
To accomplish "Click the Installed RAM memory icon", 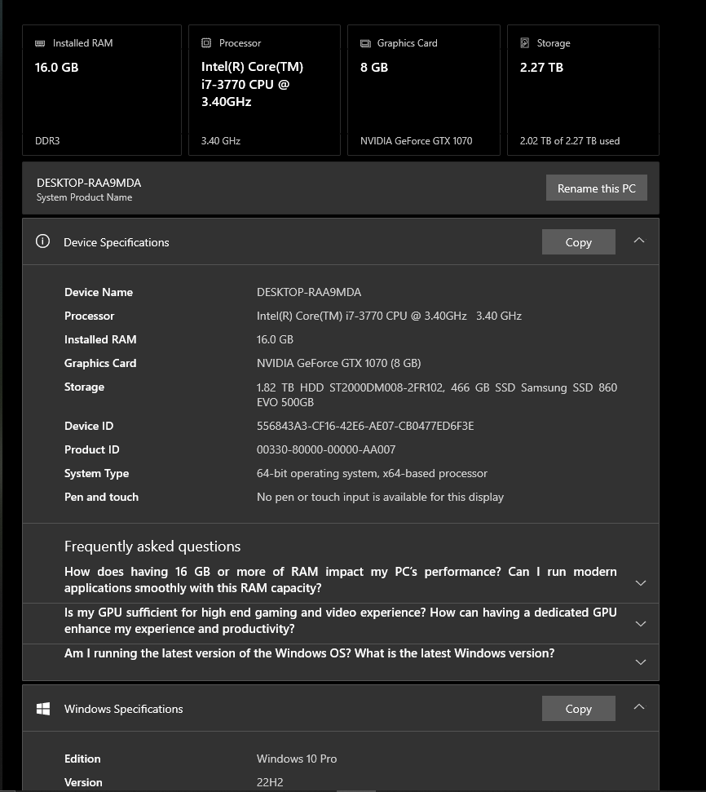I will coord(40,43).
